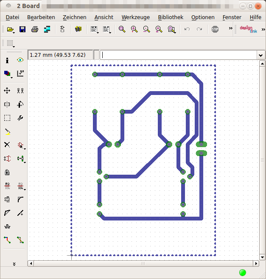The image size is (266, 279).
Task: Click the STOP button
Action: tap(215, 29)
